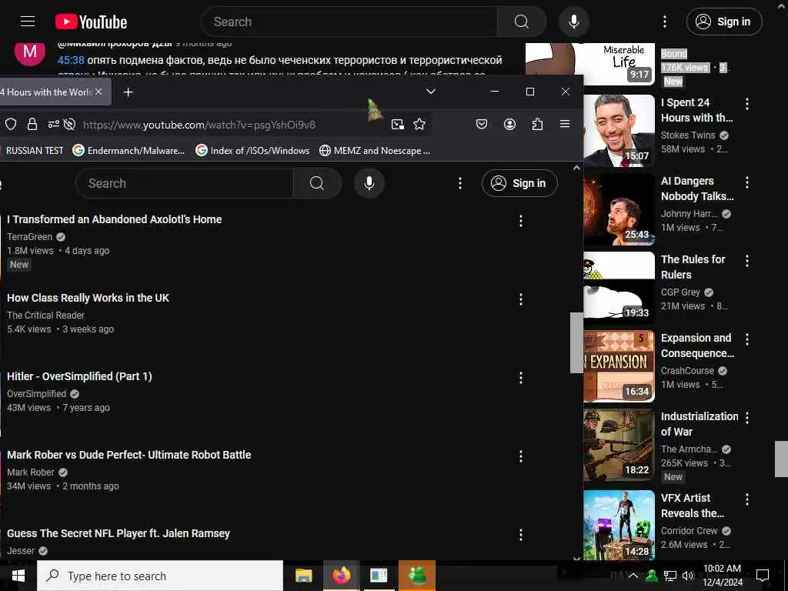Click the Firefox window vertical scrollbar thumb
788x591 pixels.
tap(576, 342)
